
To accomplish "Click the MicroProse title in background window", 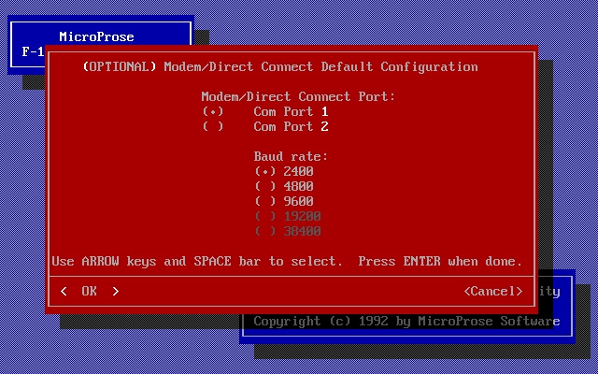I will [96, 36].
